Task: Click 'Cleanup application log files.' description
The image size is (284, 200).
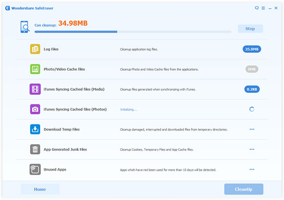Action: point(139,49)
